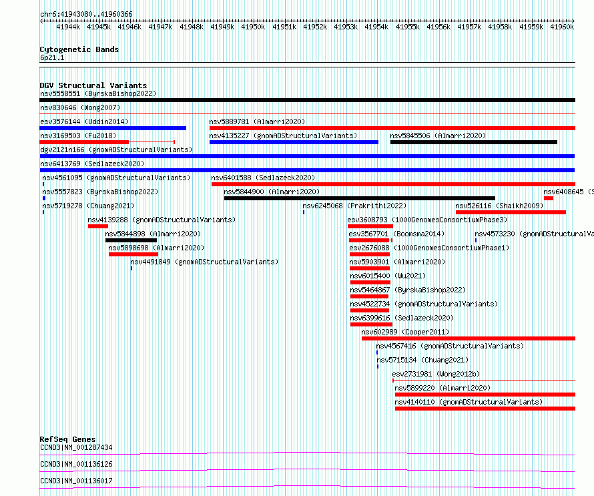Screen dimensions: 594x496
Task: Click the black nsv5558551 variant bar
Action: point(307,100)
